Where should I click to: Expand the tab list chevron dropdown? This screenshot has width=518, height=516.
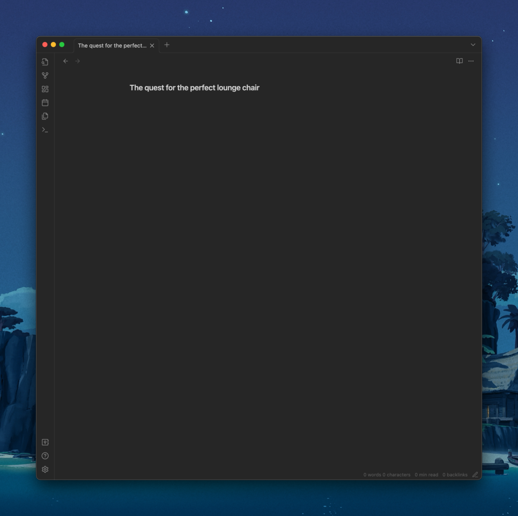click(x=473, y=45)
